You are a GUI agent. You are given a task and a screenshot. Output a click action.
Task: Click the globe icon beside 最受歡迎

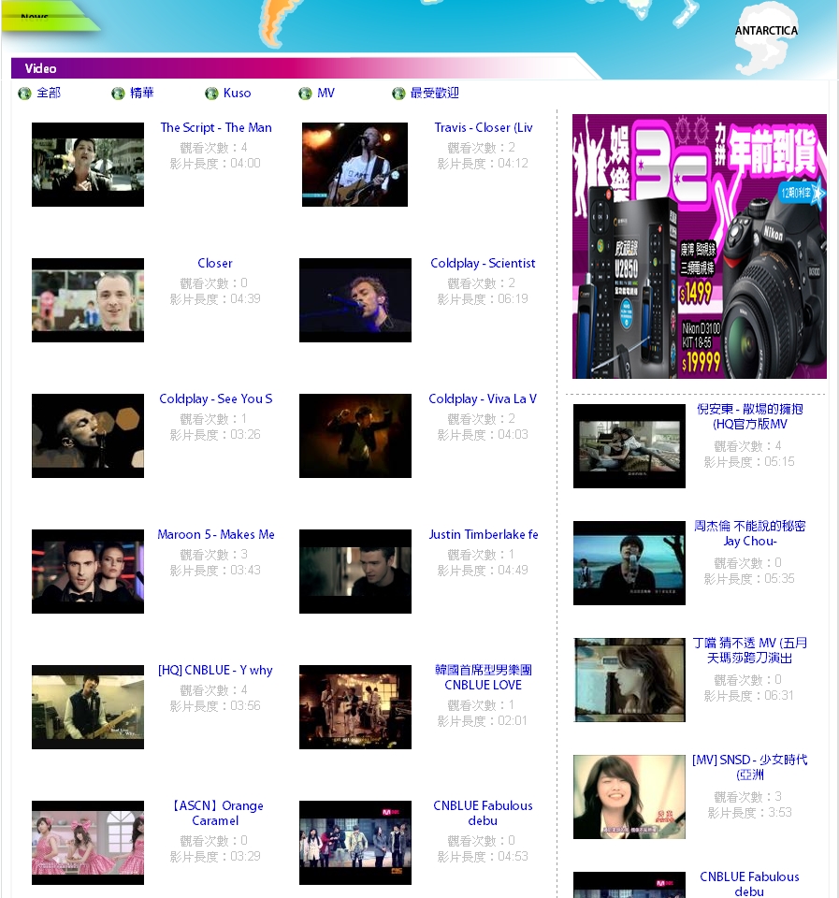[x=398, y=94]
